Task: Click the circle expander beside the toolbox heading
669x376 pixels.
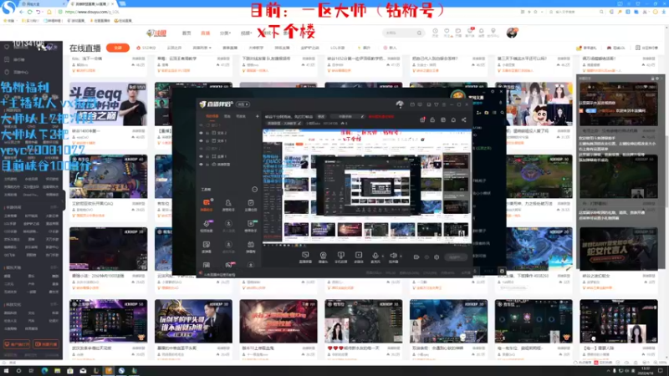Action: 255,190
